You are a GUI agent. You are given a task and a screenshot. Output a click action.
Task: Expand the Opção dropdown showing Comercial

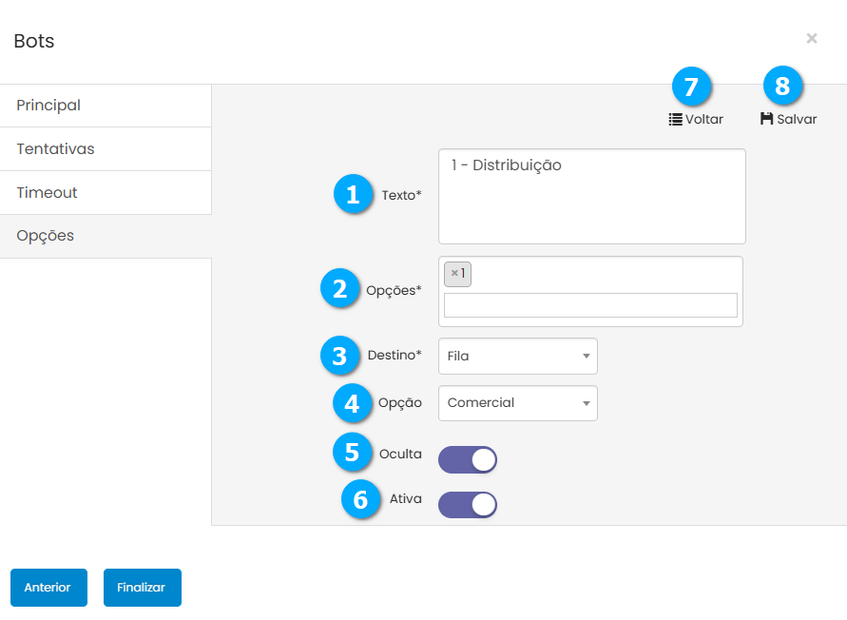coord(517,403)
